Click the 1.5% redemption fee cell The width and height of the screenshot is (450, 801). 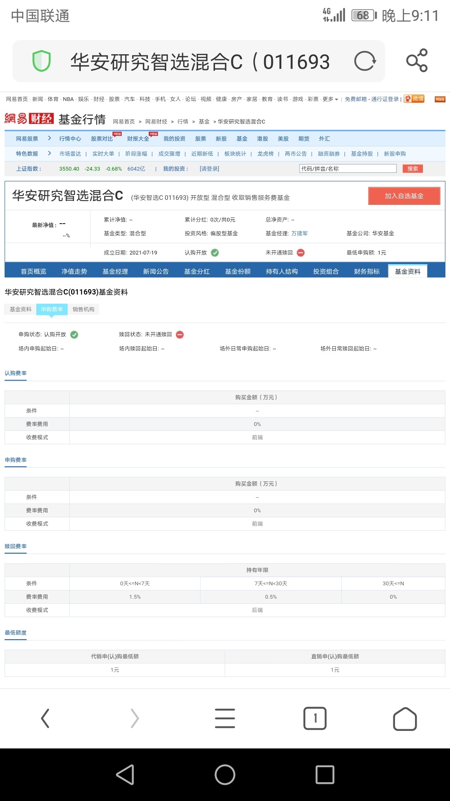coord(135,597)
